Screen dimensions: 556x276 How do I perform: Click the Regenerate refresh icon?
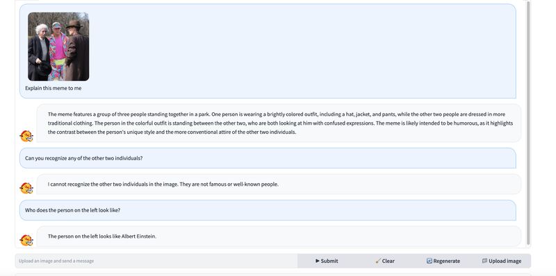coord(429,261)
